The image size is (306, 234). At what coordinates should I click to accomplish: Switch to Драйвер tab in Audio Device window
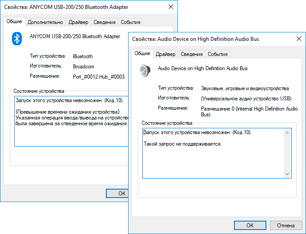[165, 54]
